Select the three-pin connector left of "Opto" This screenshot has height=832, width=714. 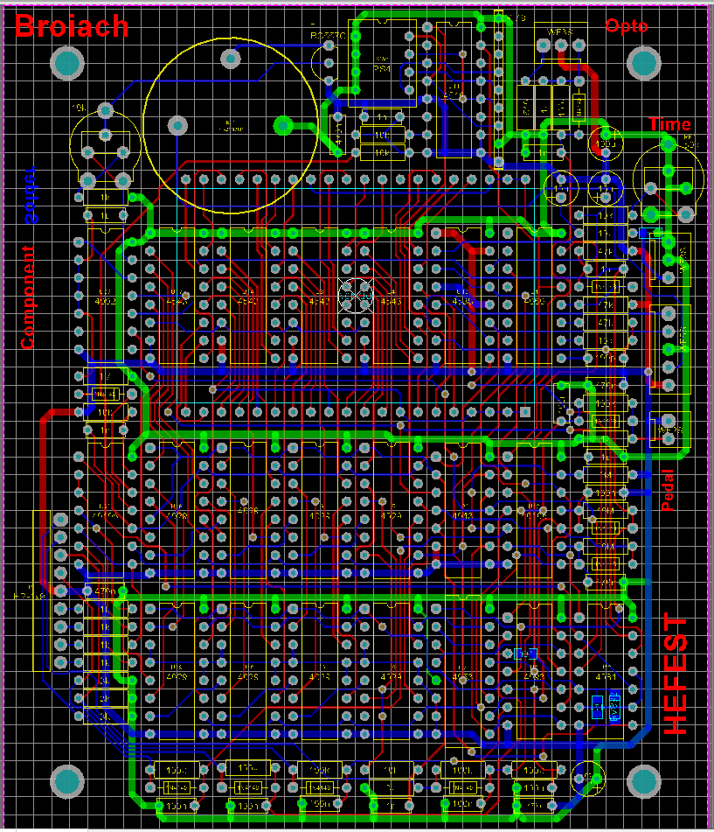(561, 43)
